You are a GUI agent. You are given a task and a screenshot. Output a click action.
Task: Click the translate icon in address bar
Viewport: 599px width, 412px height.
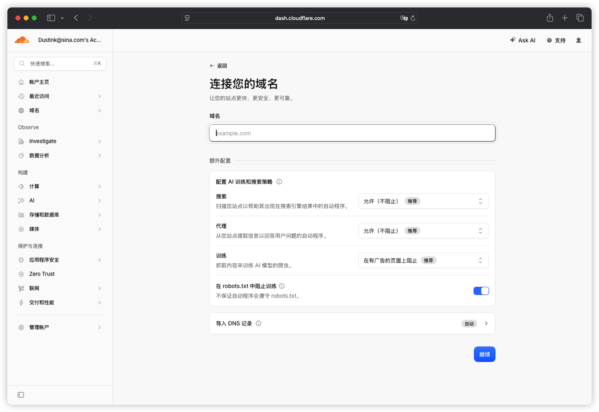[404, 18]
